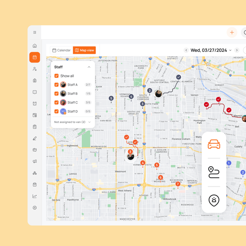Click dark map marker number 5

tap(111, 98)
